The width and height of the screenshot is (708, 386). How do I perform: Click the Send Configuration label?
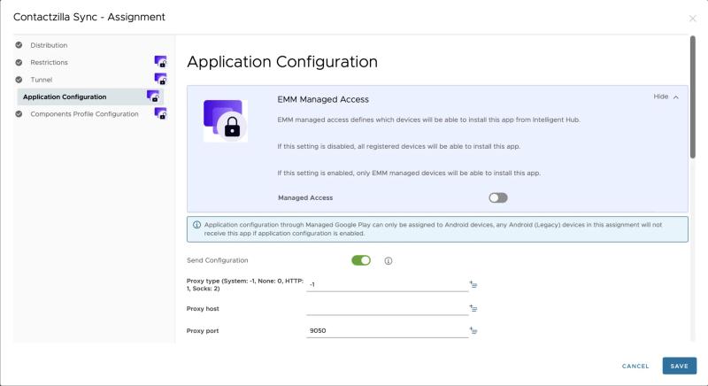click(x=217, y=260)
